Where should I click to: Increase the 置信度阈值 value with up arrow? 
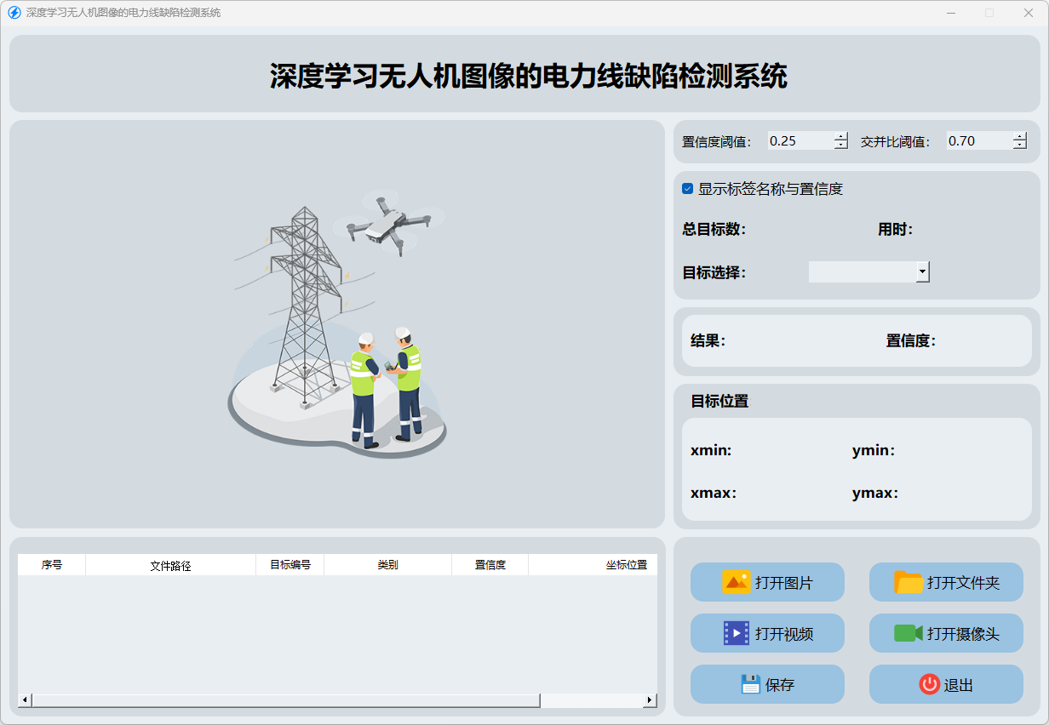click(x=841, y=136)
